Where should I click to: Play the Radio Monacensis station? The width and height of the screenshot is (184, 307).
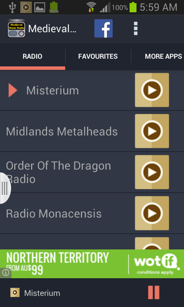[152, 213]
